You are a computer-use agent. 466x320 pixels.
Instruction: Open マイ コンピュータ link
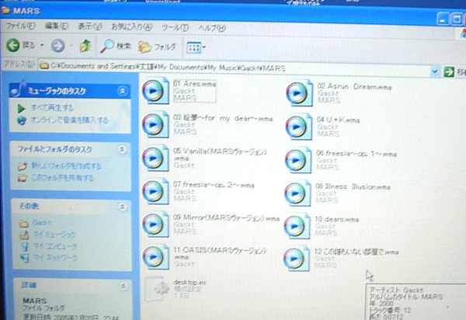(x=54, y=246)
